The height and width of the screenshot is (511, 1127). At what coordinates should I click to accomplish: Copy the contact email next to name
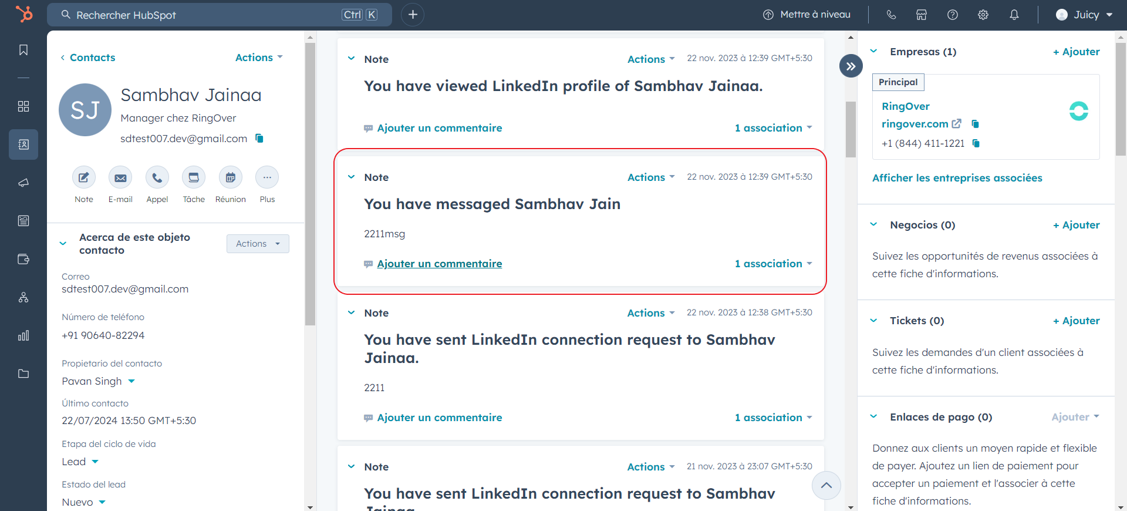(x=259, y=139)
